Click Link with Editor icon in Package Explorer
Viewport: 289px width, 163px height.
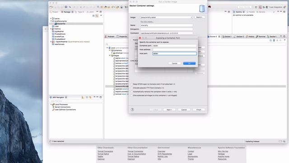(97, 16)
